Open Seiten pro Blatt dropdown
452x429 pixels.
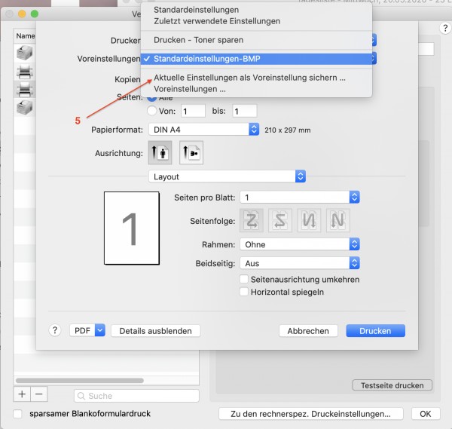click(x=300, y=198)
